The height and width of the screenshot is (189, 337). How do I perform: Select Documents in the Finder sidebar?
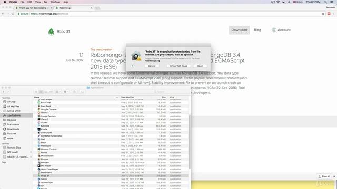(x=13, y=124)
